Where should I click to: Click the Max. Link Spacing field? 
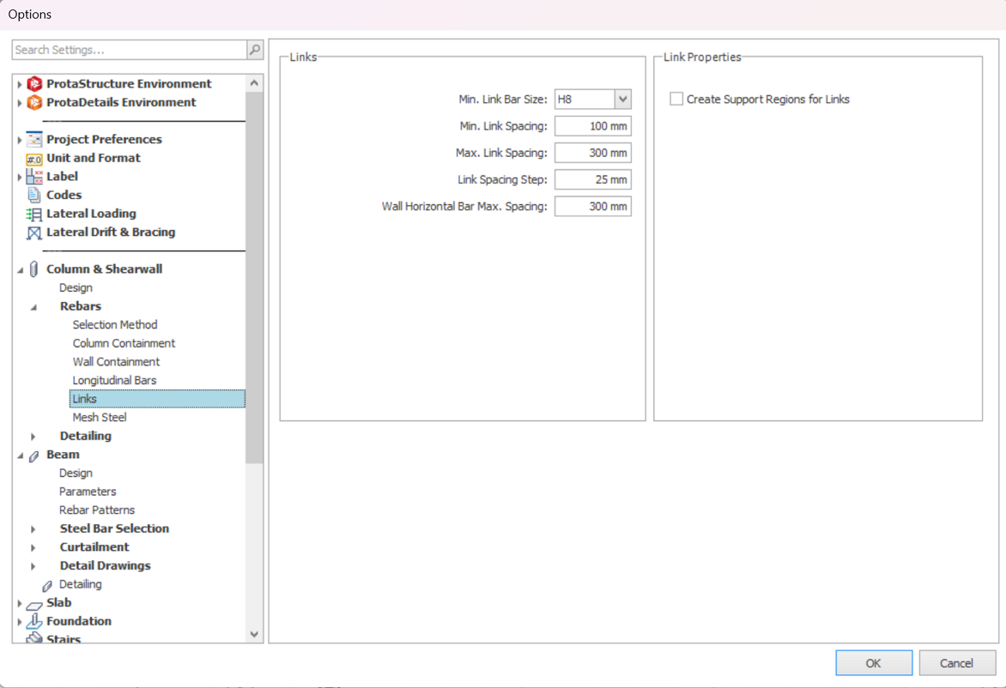tap(592, 153)
